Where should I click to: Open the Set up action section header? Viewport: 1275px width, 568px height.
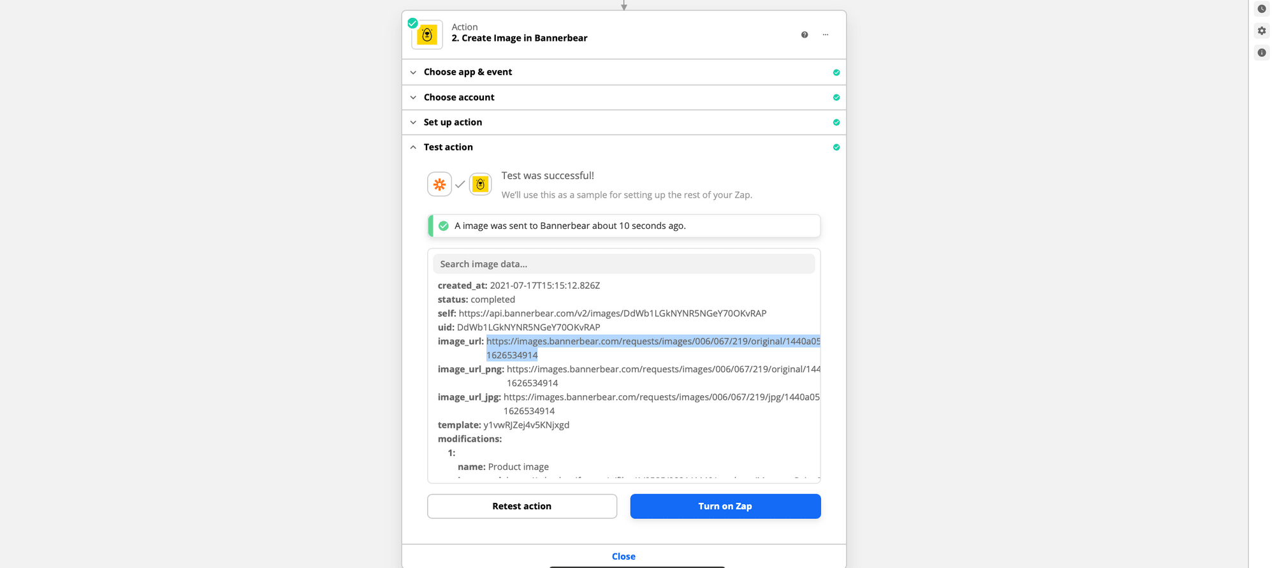click(453, 122)
